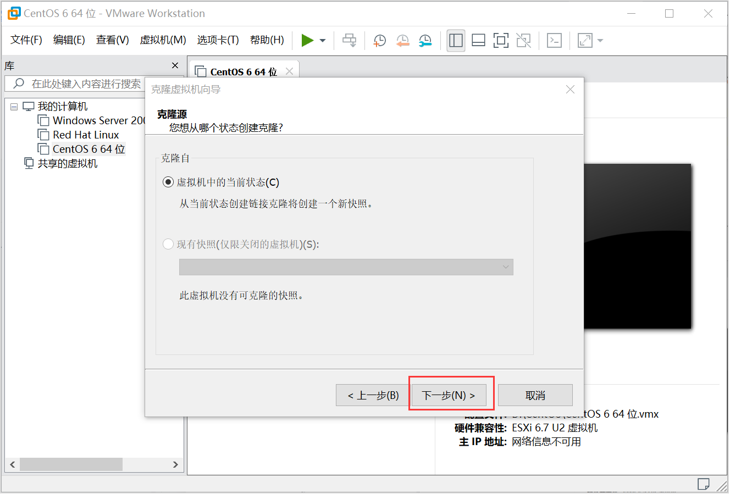730x494 pixels.
Task: Click the 我的计算机 monitor icon
Action: [29, 106]
